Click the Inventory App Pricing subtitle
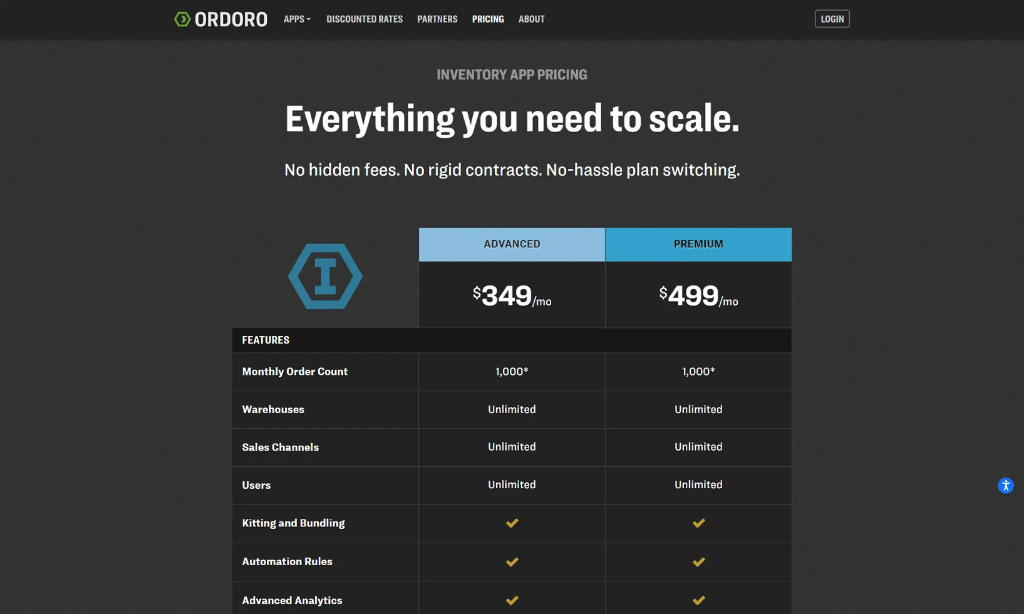1024x614 pixels. pos(512,75)
